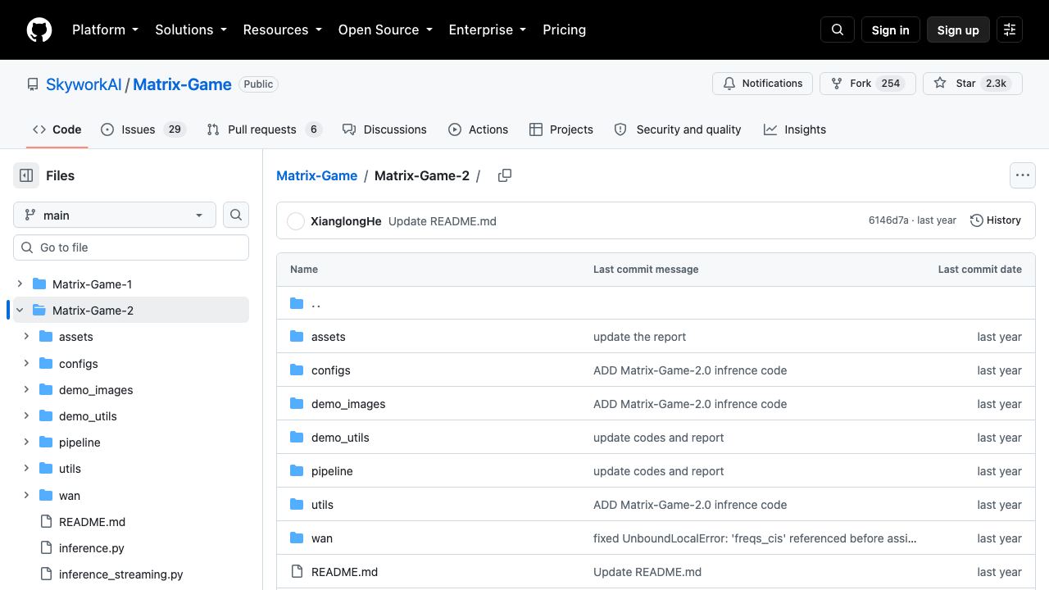The height and width of the screenshot is (590, 1049).
Task: Open the 'Update README.md' commit message in header bar
Action: 443,221
